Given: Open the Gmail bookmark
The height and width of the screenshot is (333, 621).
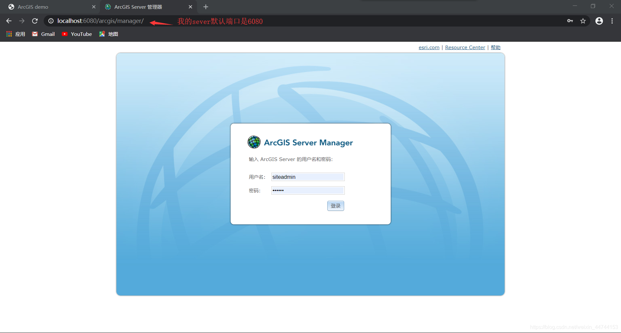Looking at the screenshot, I should click(43, 34).
